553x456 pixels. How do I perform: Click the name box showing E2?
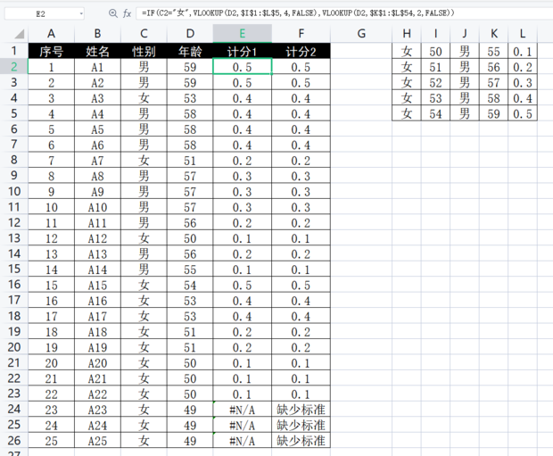pyautogui.click(x=41, y=13)
